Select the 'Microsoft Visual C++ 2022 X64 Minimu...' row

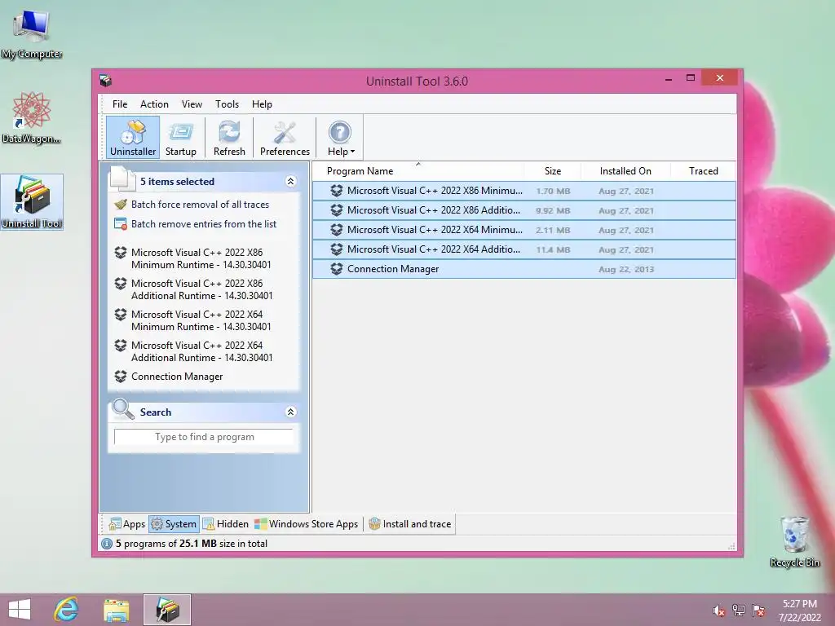click(x=524, y=230)
